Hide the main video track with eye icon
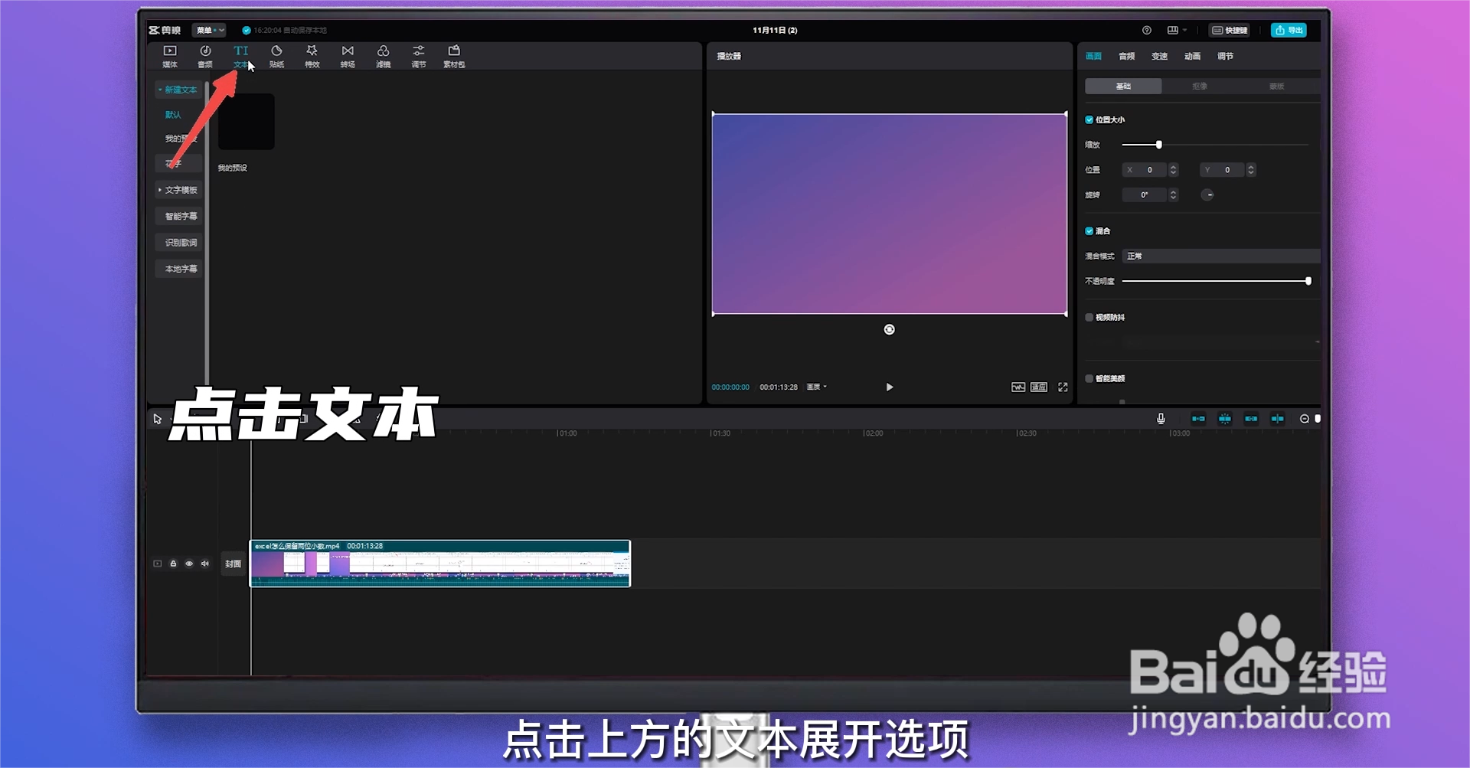Screen dimensions: 1470x768 (x=189, y=564)
